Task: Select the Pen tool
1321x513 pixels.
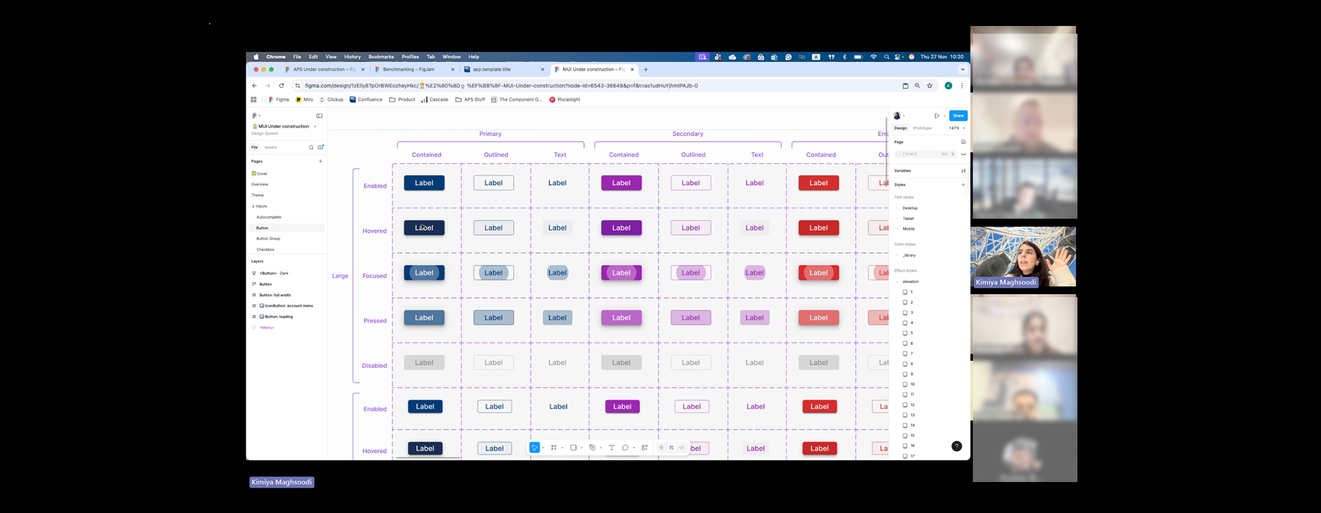Action: coord(592,448)
